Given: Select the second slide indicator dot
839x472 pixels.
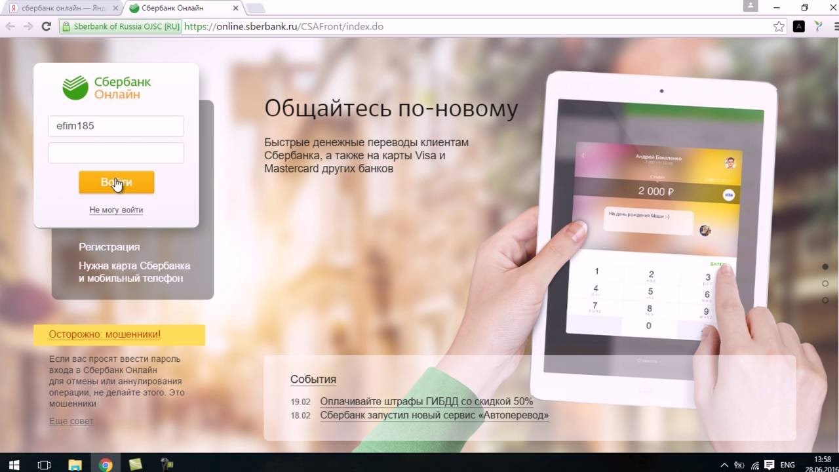Looking at the screenshot, I should (x=825, y=284).
